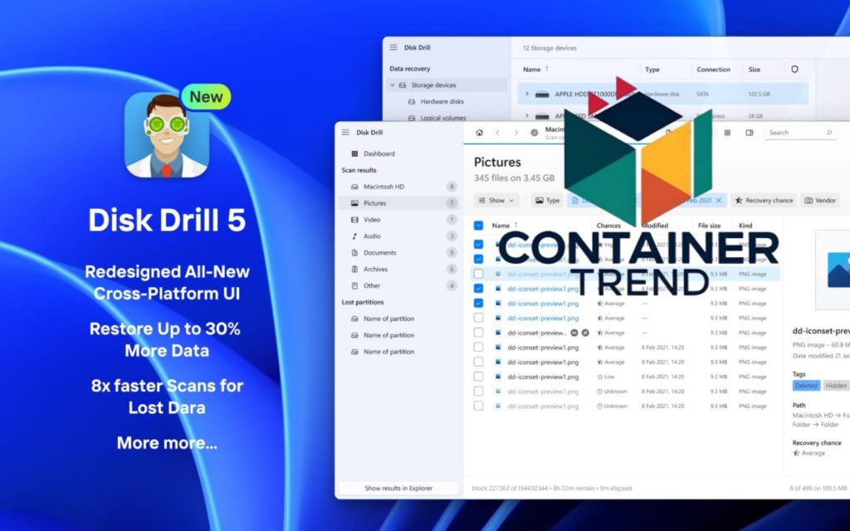Check the box on the highlighted file row

coord(479,274)
